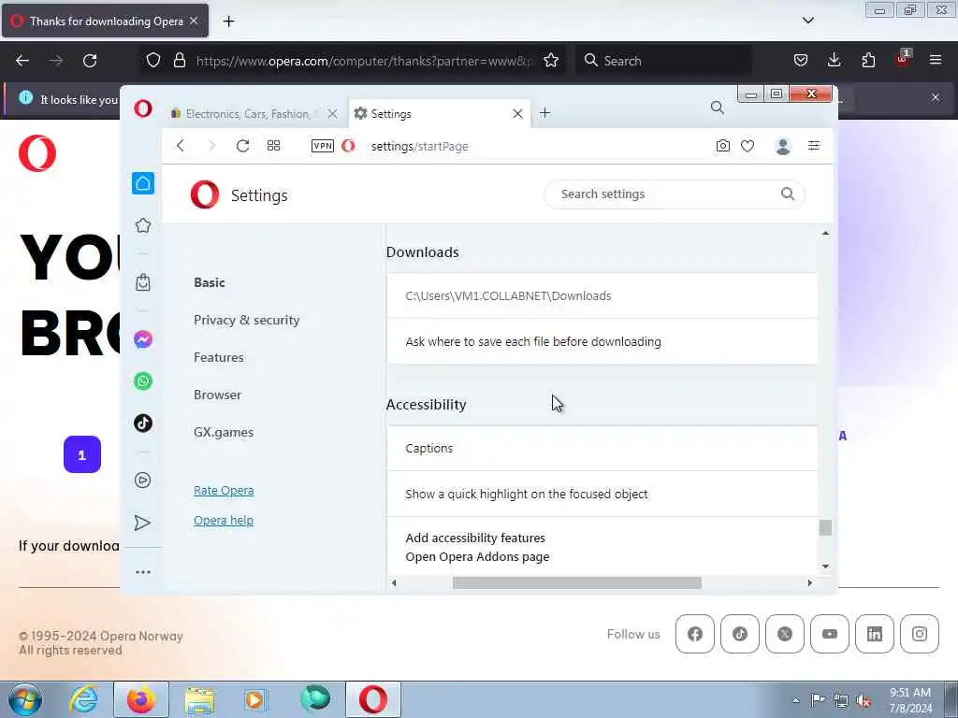Open new tab in Firefox
The height and width of the screenshot is (718, 958).
coord(228,22)
